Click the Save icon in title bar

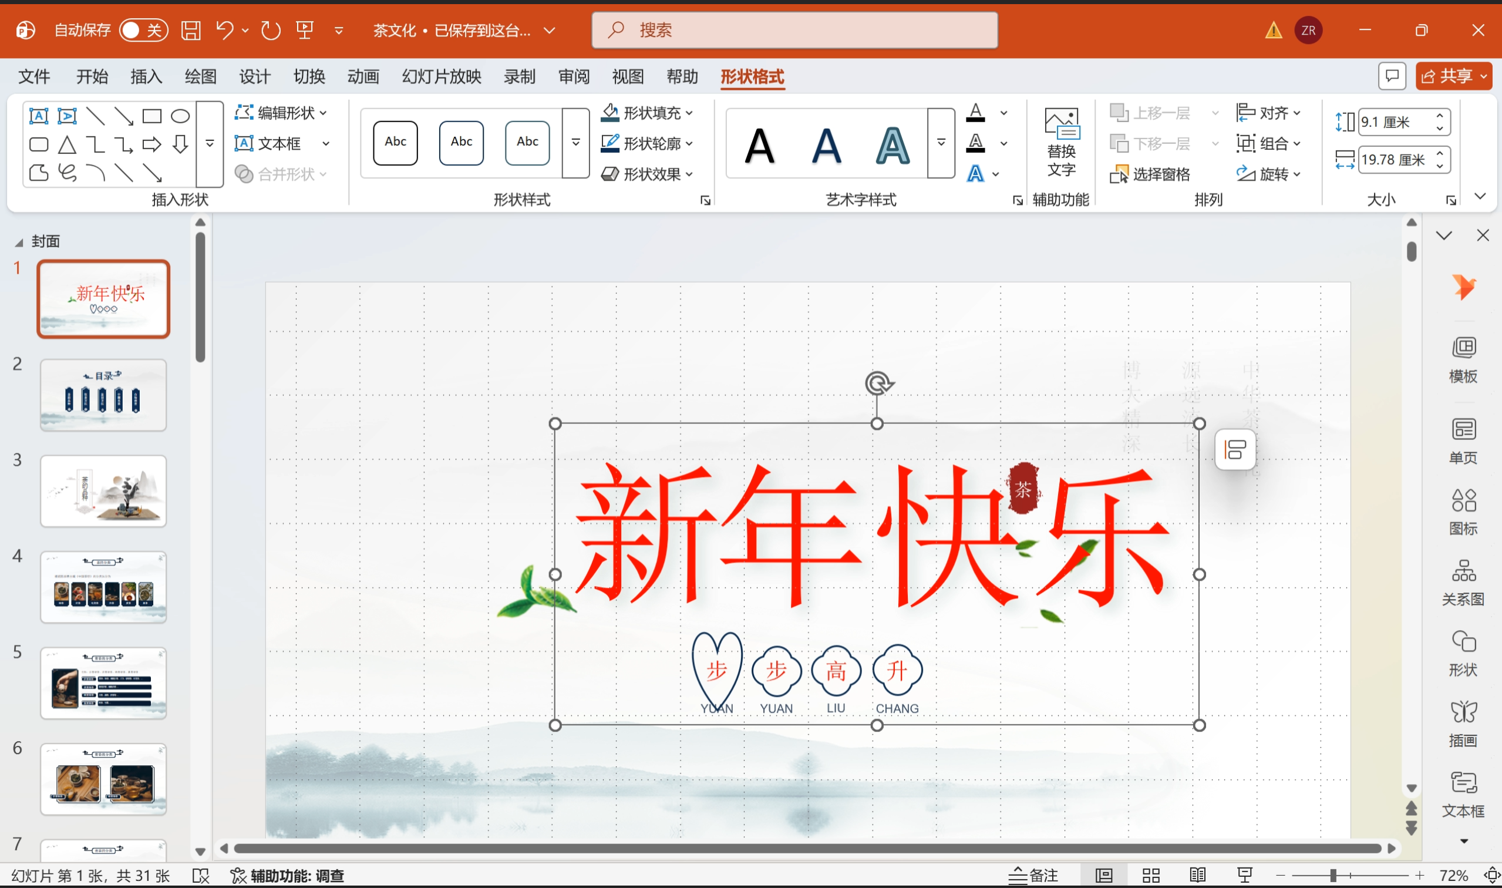191,30
